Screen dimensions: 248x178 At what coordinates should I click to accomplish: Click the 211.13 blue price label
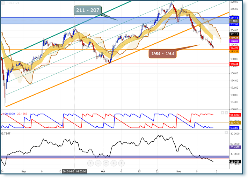[234, 18]
